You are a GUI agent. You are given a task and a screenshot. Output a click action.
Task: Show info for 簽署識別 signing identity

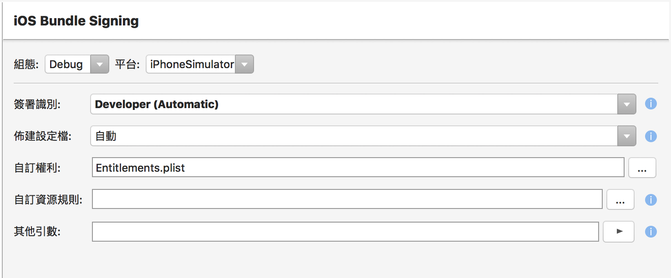651,104
